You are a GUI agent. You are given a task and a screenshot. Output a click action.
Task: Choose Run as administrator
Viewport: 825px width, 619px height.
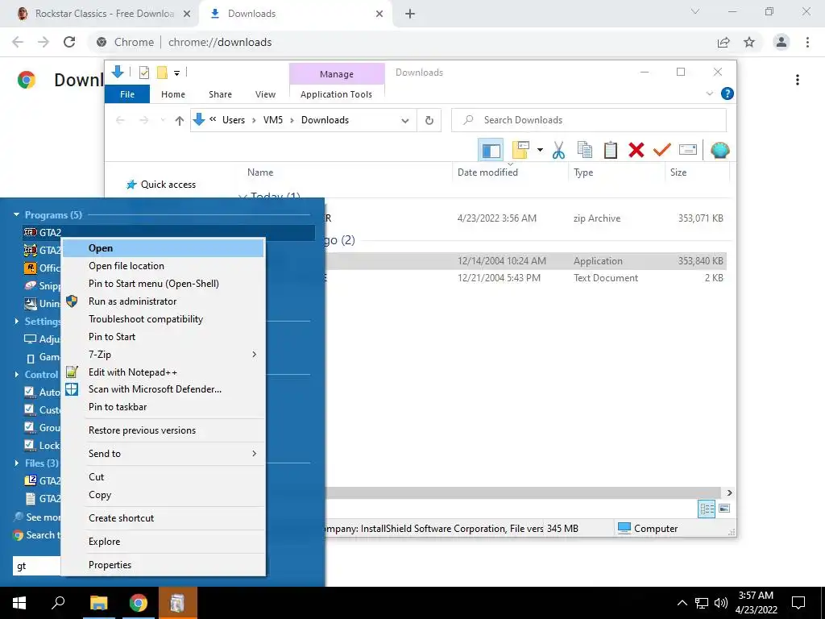[163, 301]
